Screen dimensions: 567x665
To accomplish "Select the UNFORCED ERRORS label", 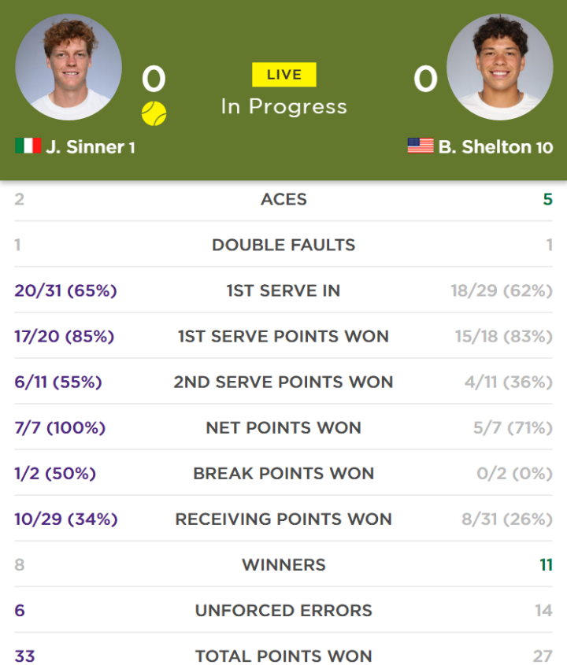I will click(283, 611).
